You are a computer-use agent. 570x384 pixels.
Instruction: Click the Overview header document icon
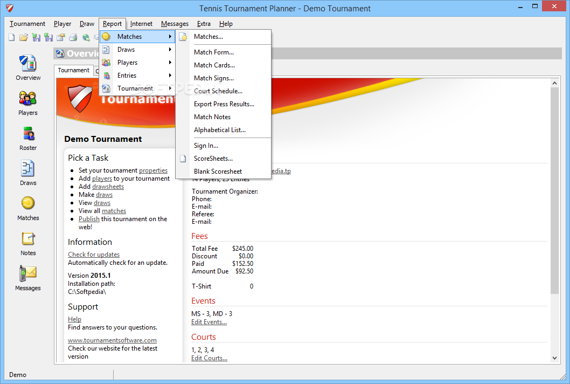point(60,53)
